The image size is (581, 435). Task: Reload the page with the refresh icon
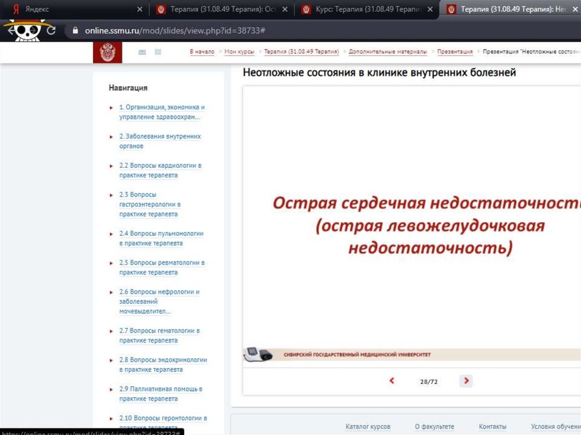pos(51,31)
